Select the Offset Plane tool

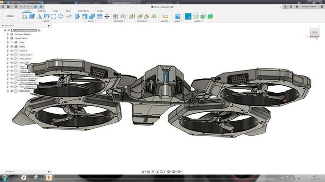tap(132, 16)
